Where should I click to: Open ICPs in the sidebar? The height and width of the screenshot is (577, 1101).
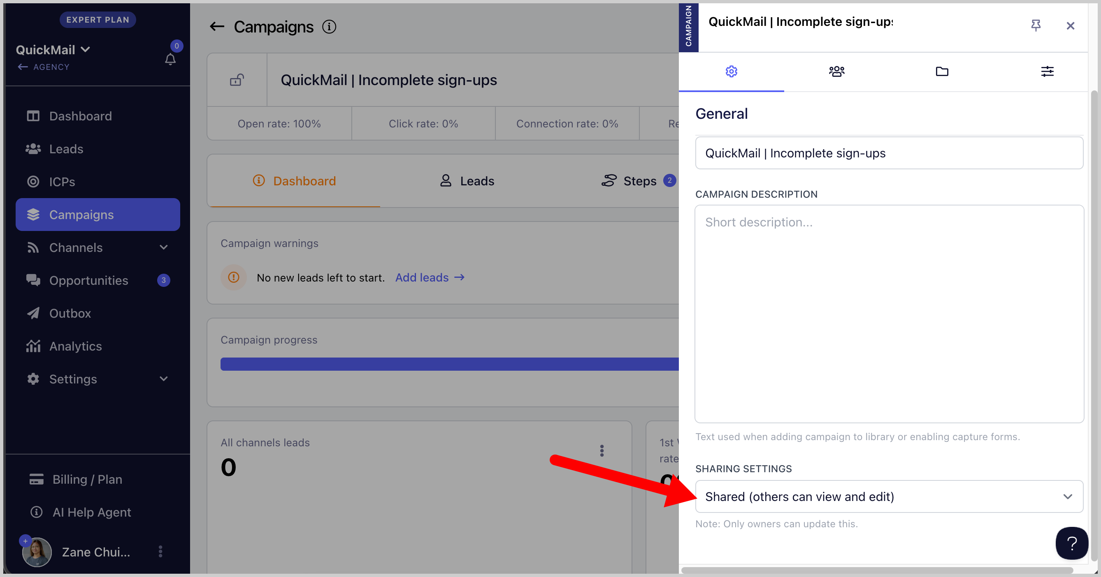tap(98, 182)
